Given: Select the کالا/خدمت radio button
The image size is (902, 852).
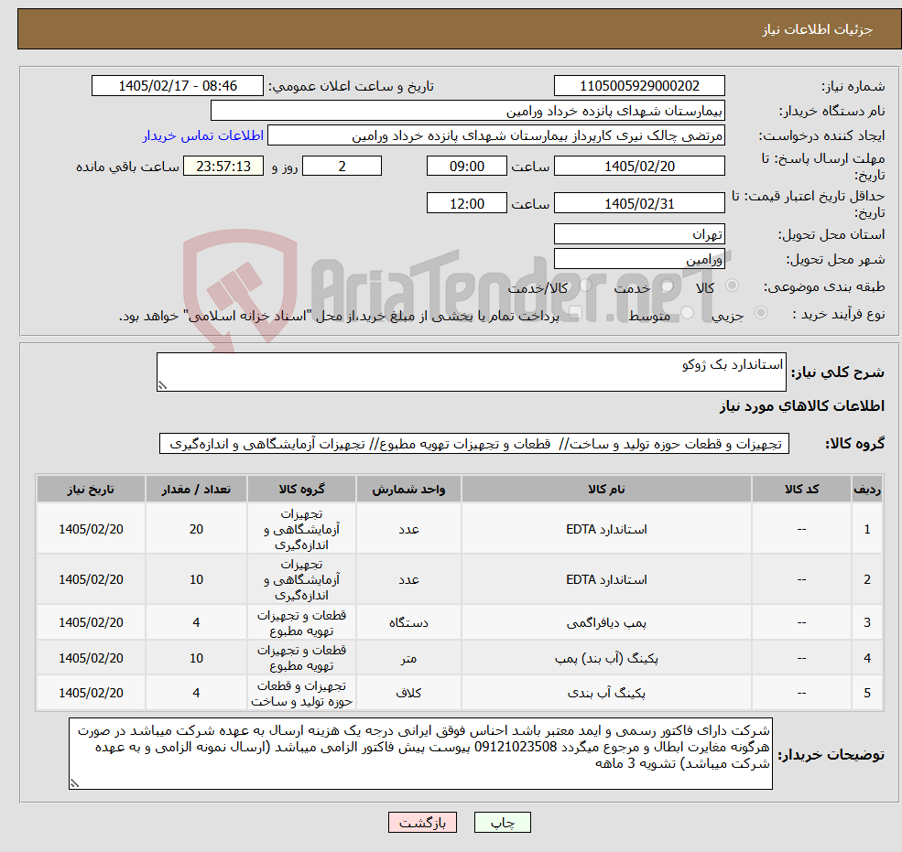Looking at the screenshot, I should tap(585, 286).
